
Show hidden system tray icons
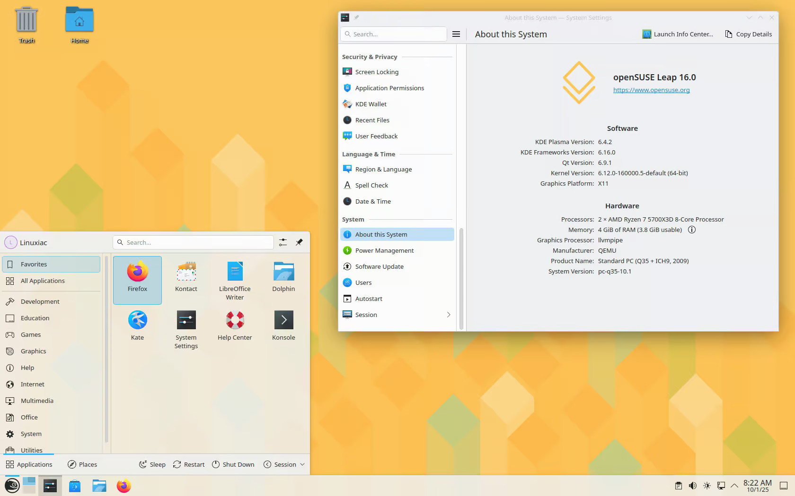pos(734,486)
